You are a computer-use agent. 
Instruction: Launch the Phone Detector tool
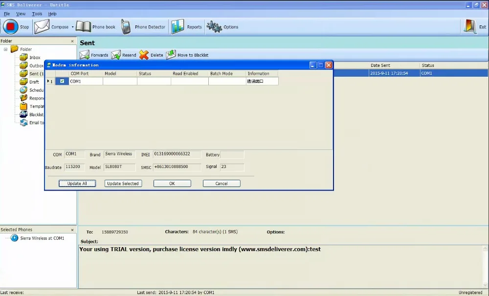pyautogui.click(x=126, y=27)
